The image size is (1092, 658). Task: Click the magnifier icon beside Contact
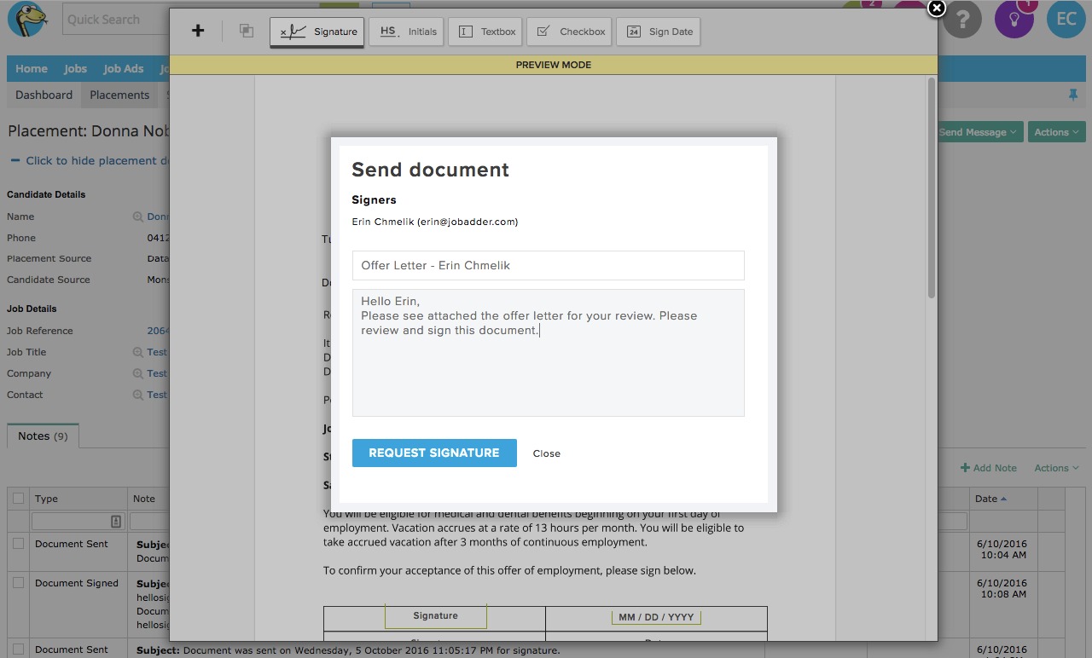point(137,395)
